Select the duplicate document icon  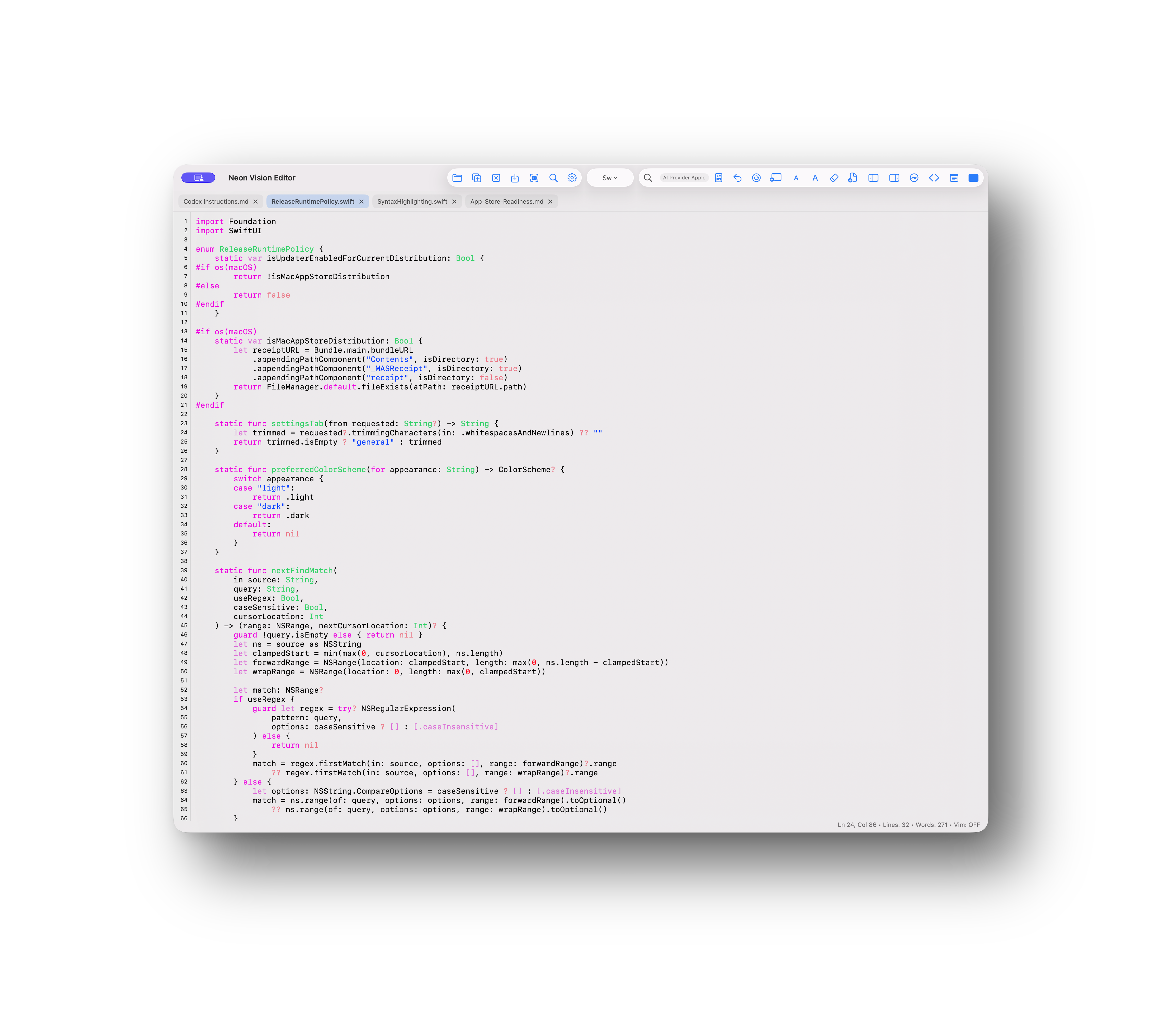coord(477,178)
